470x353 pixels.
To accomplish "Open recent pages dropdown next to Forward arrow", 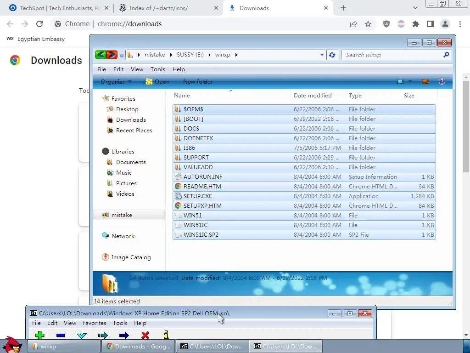I will pyautogui.click(x=121, y=56).
